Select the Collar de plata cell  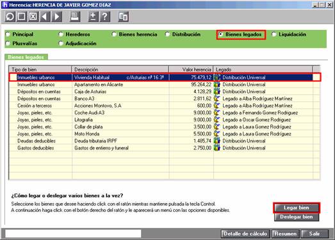click(120, 127)
